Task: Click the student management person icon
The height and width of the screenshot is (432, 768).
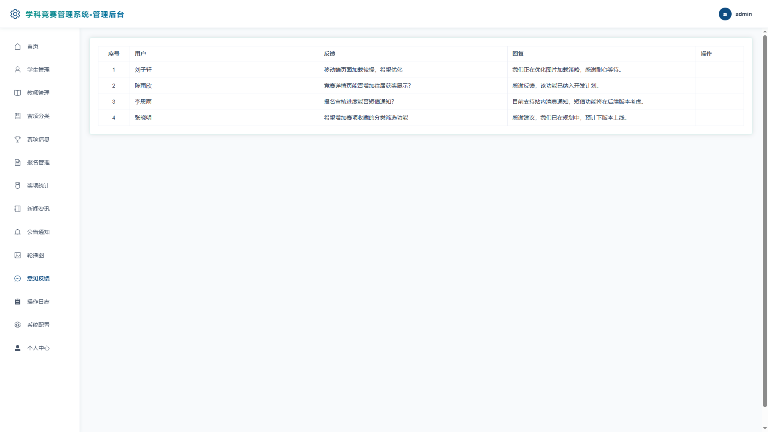Action: pos(18,70)
